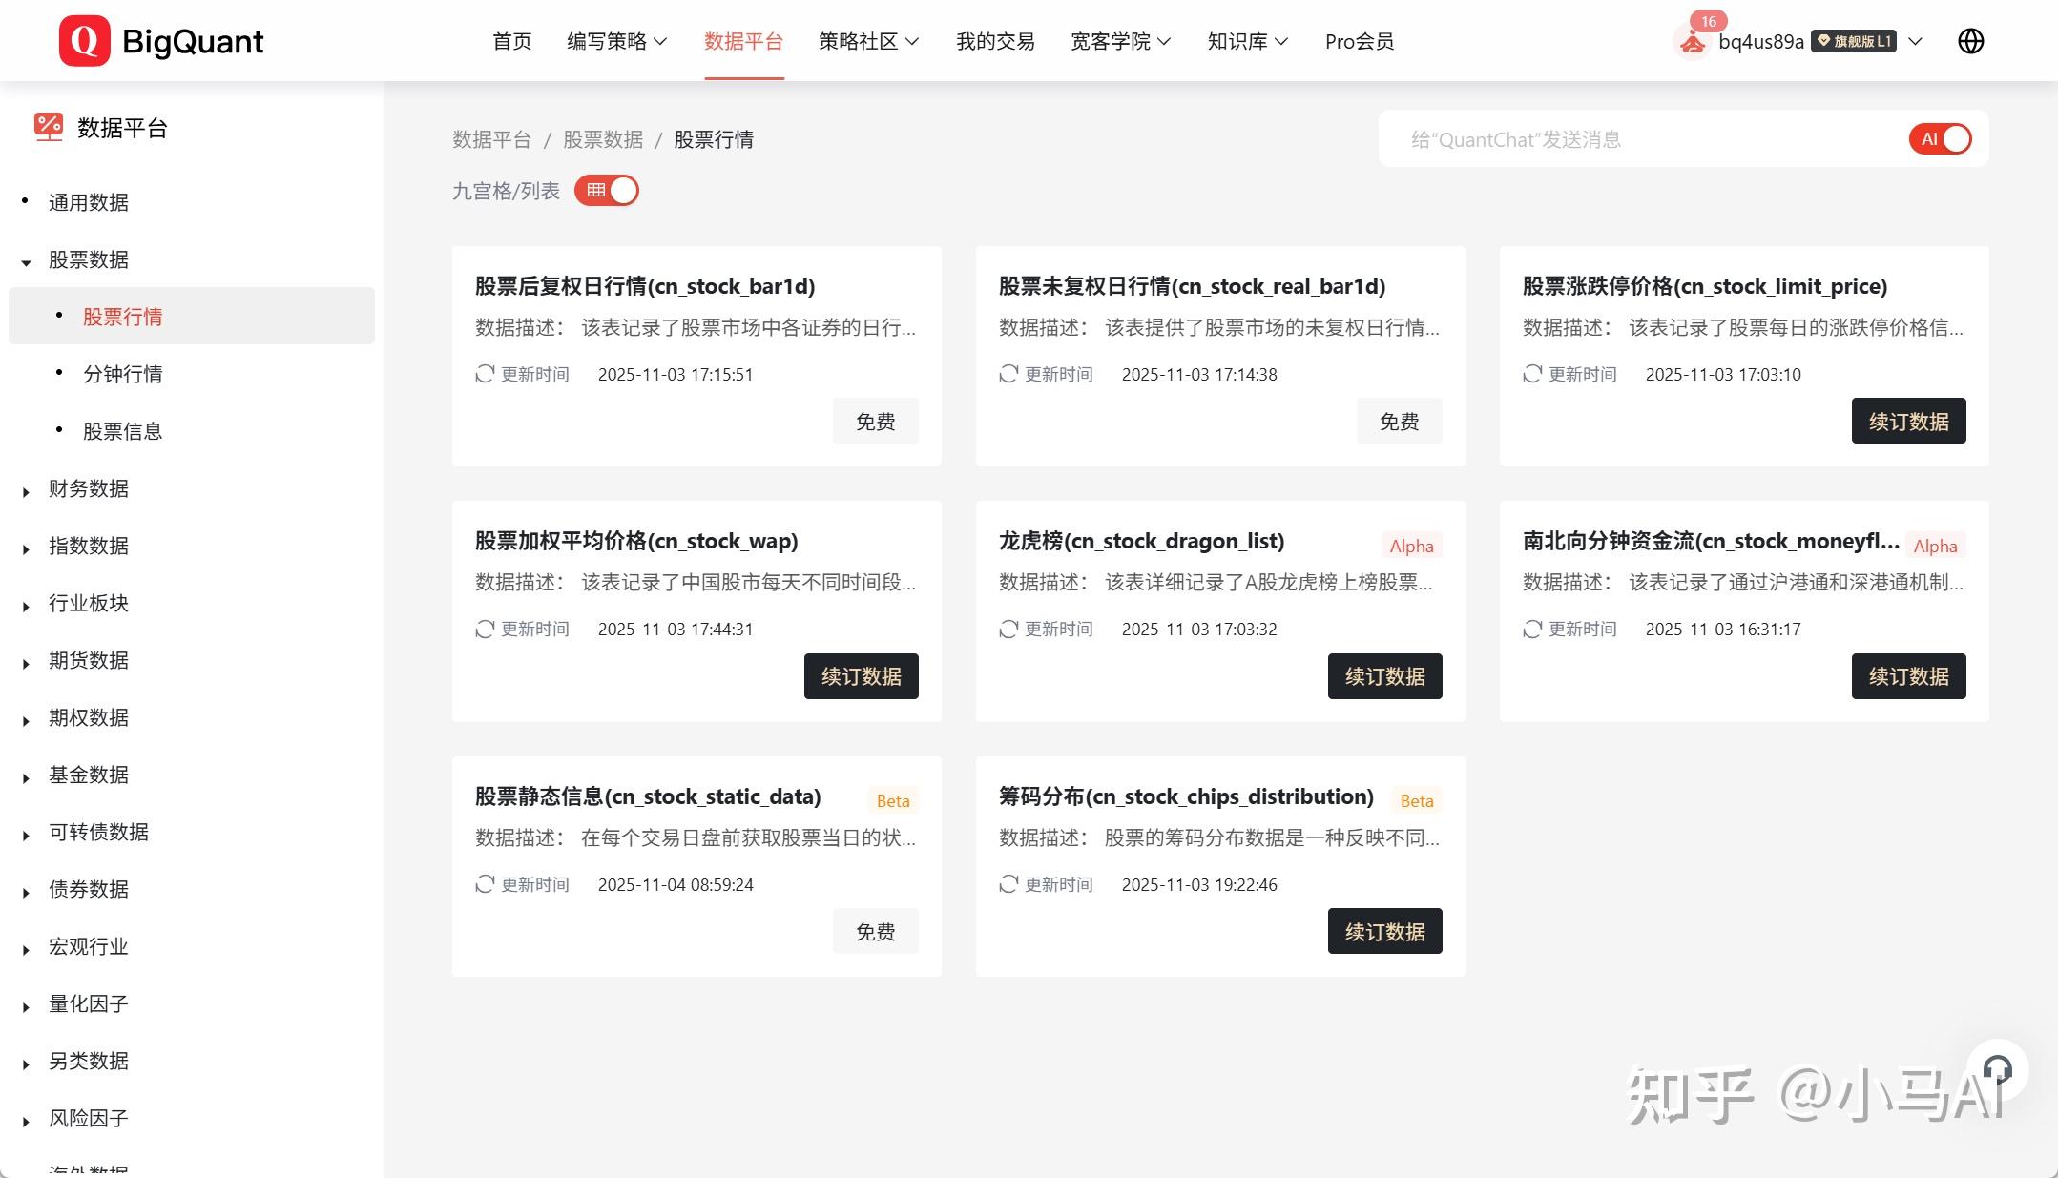Expand the 财务数据 sidebar section
This screenshot has height=1178, width=2058.
pos(88,488)
